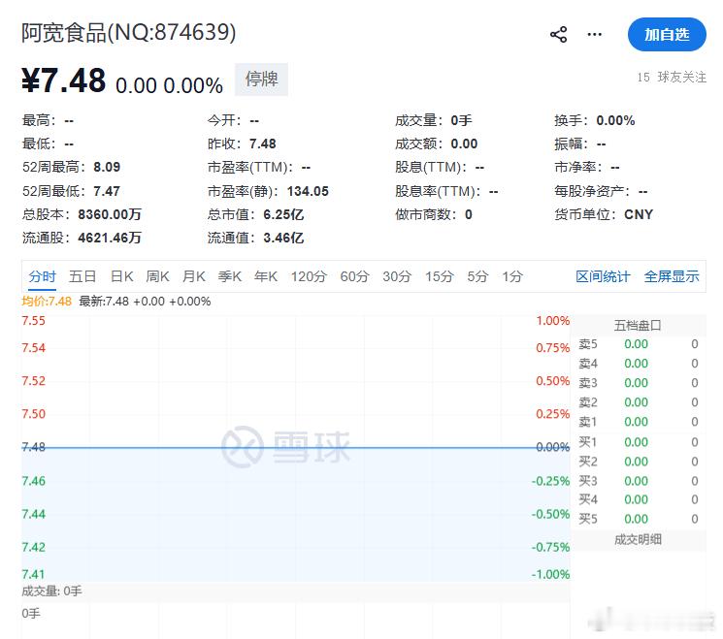
Task: Open the 成交明细 panel
Action: click(638, 539)
